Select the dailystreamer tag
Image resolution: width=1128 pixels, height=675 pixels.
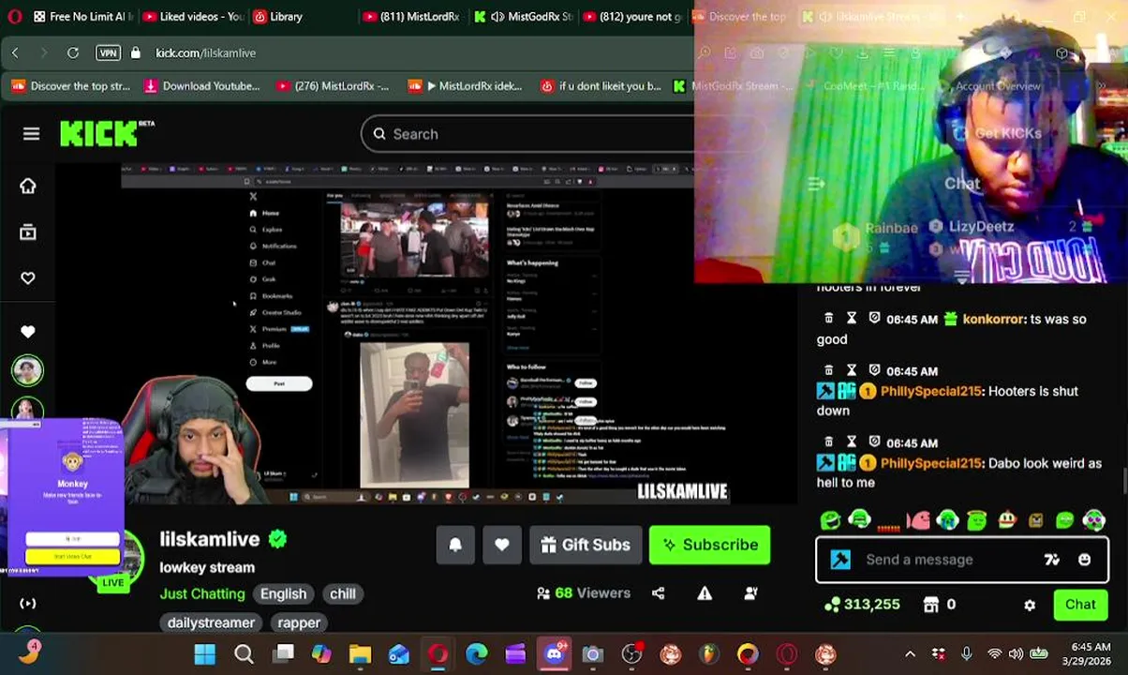coord(211,622)
